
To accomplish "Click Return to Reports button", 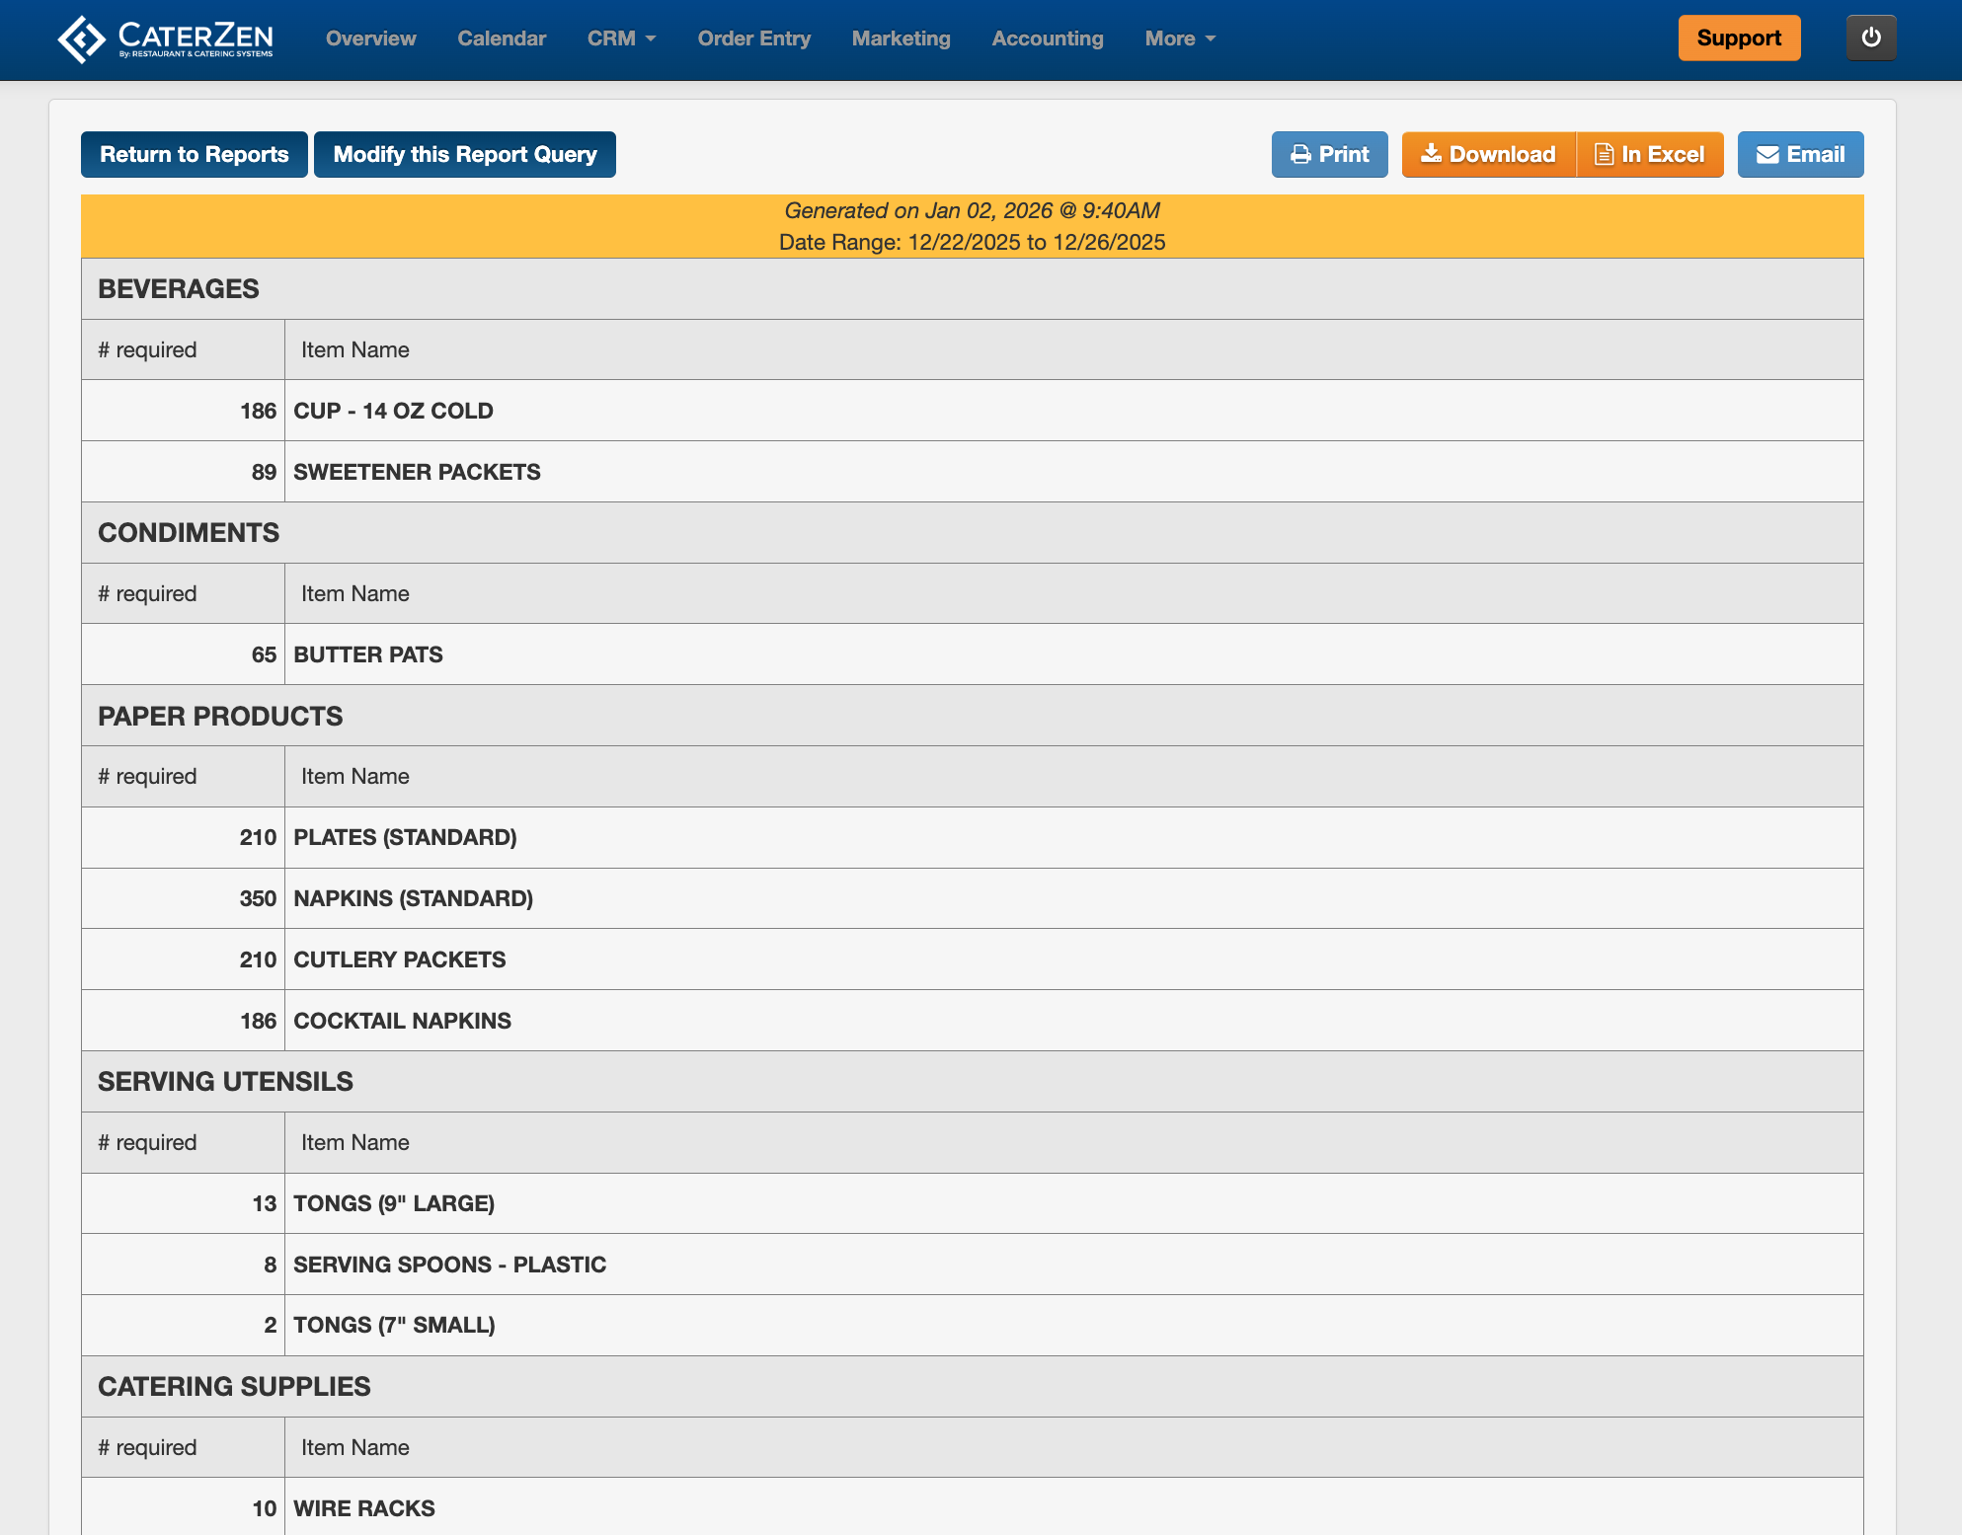I will pyautogui.click(x=195, y=155).
